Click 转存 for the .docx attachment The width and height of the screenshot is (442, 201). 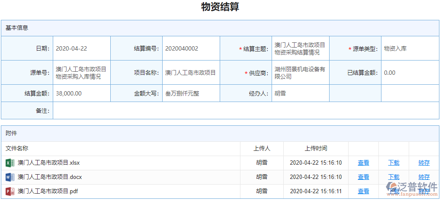424,177
